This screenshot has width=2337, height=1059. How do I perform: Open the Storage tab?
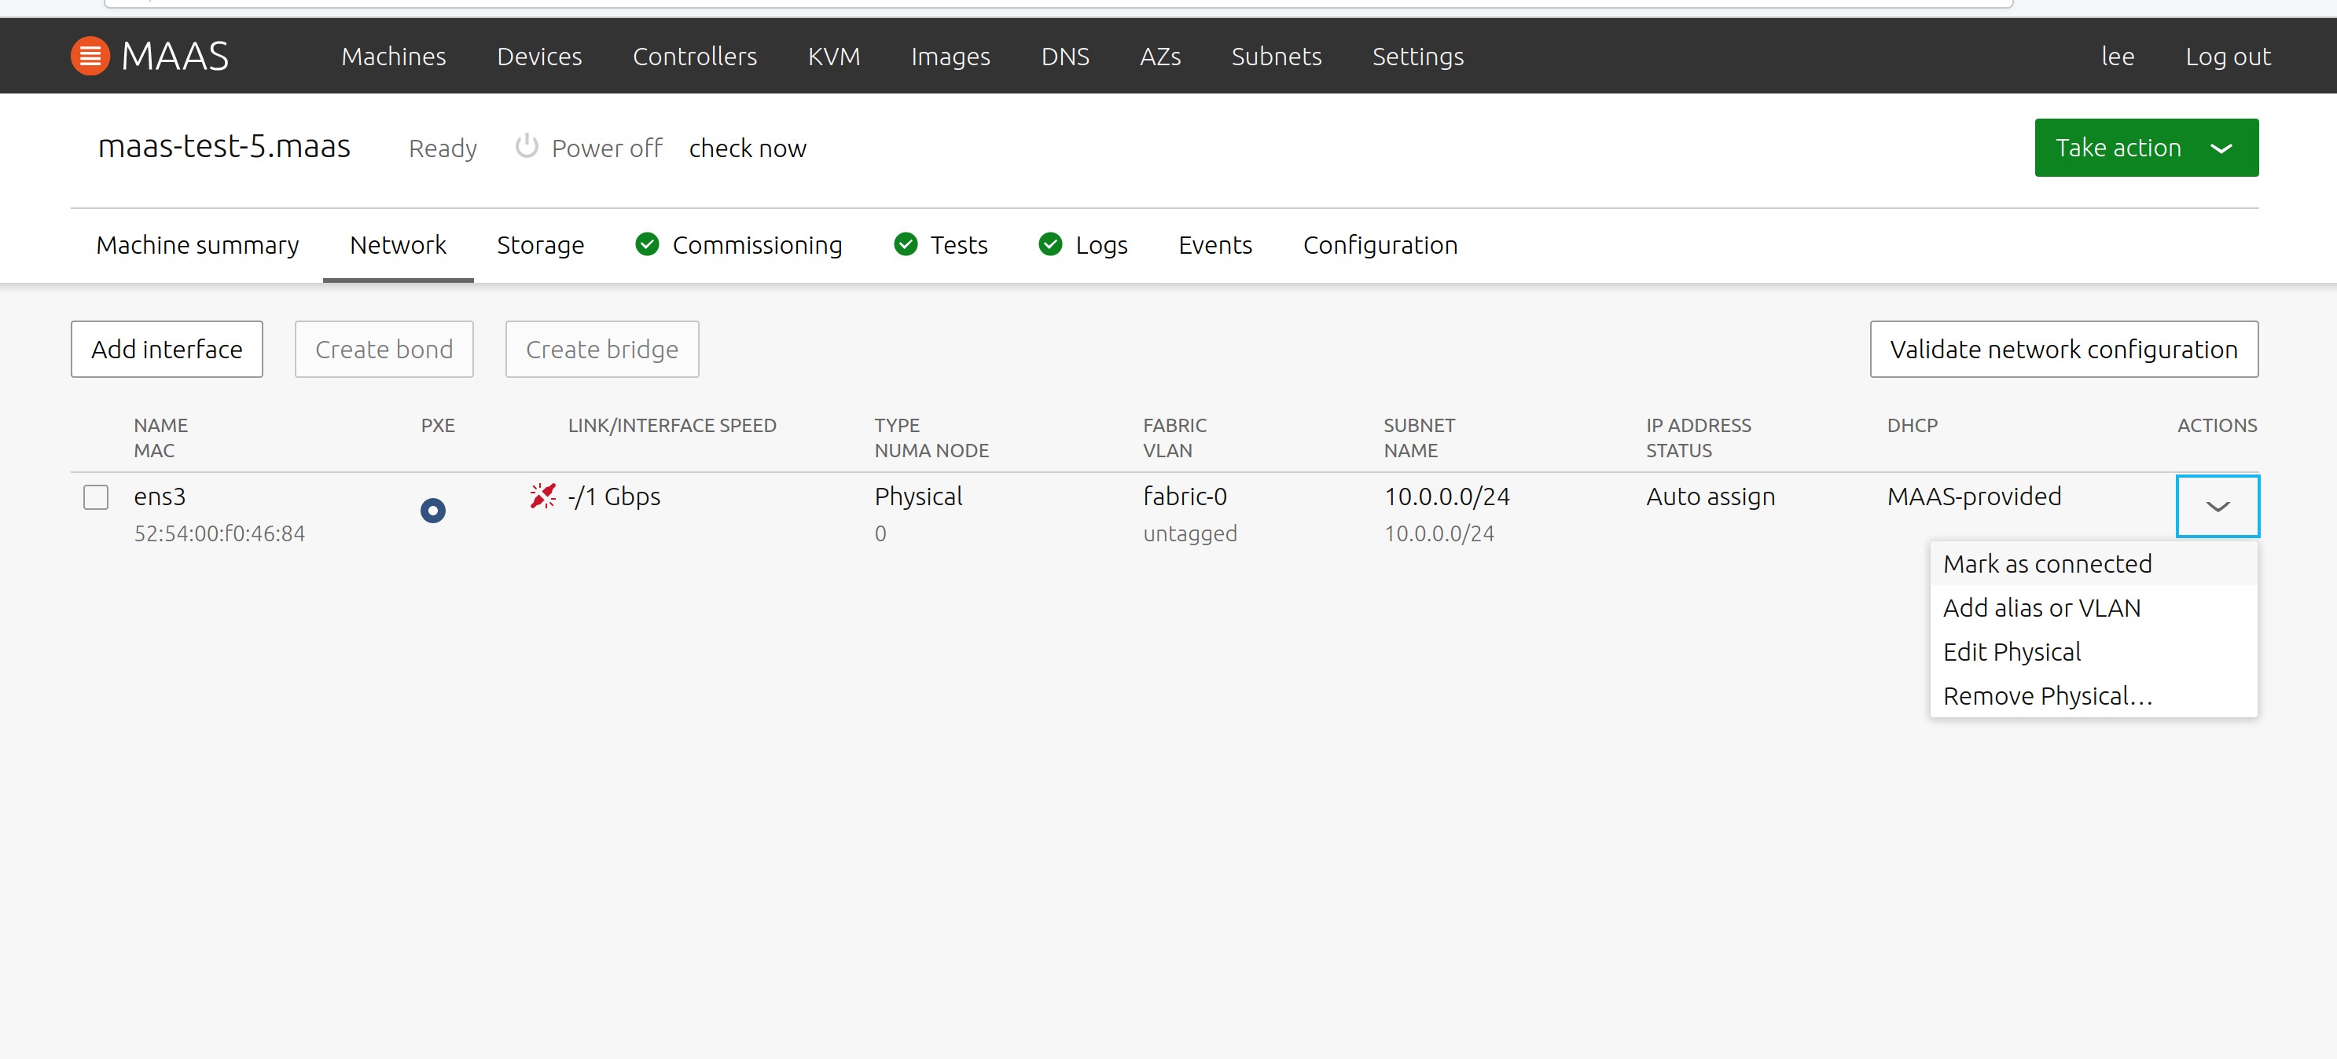tap(540, 245)
